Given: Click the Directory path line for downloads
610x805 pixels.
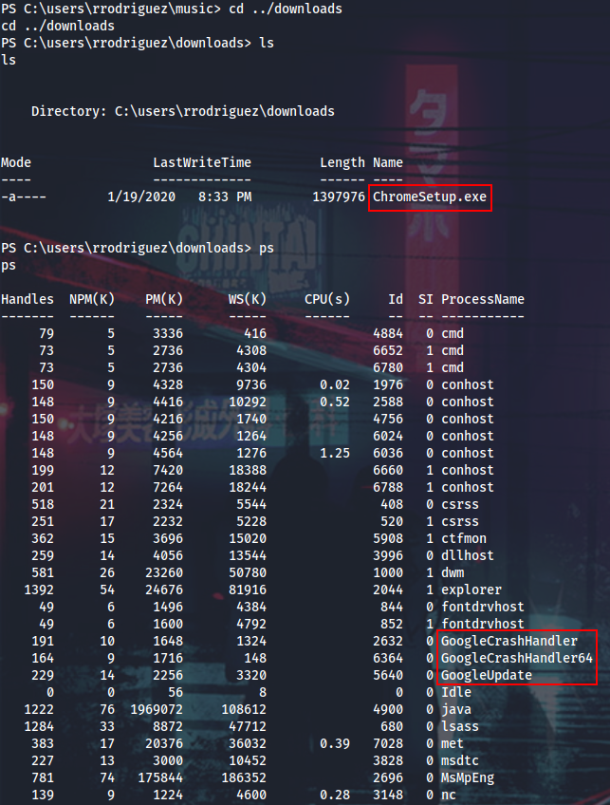Looking at the screenshot, I should click(x=182, y=111).
